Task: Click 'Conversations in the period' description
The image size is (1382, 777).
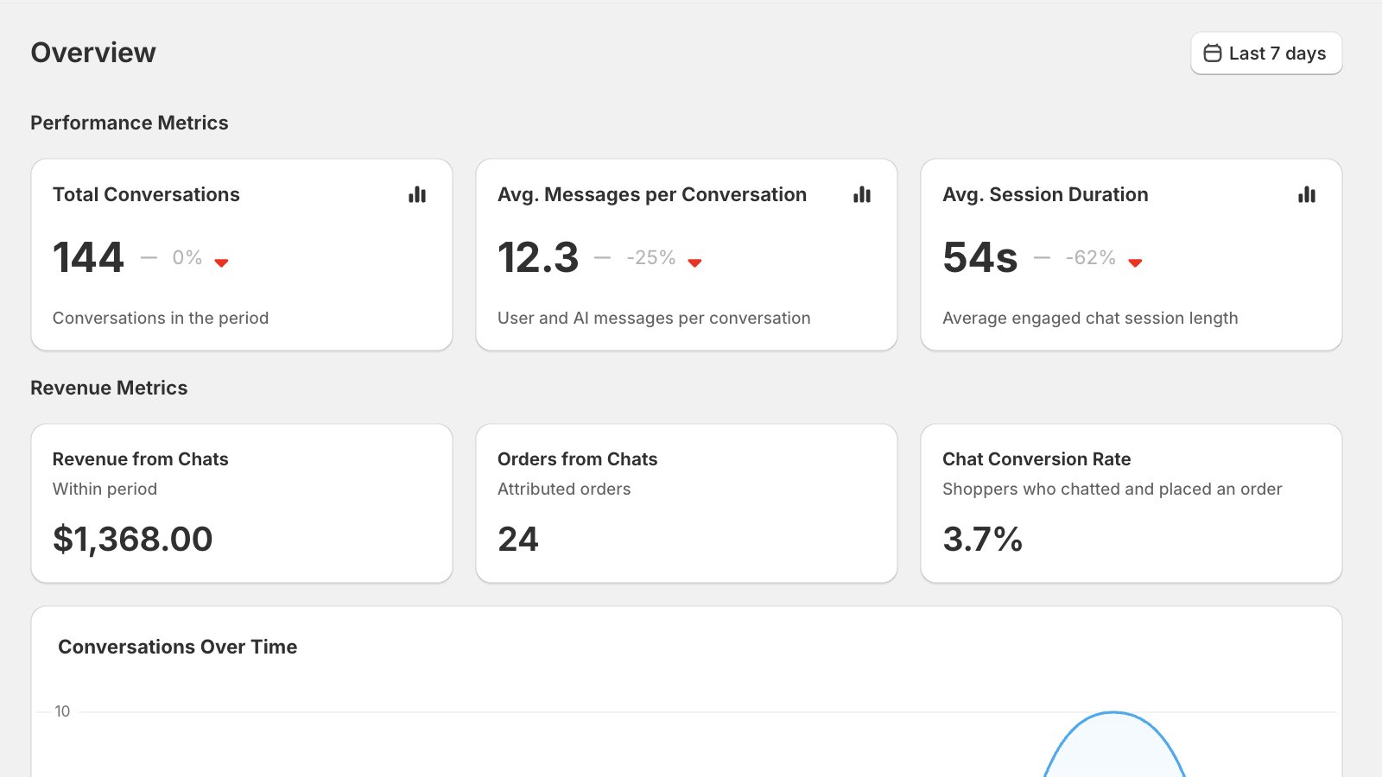Action: 161,318
